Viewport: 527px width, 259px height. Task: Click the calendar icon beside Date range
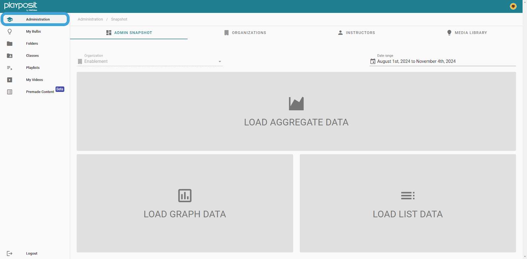(373, 61)
